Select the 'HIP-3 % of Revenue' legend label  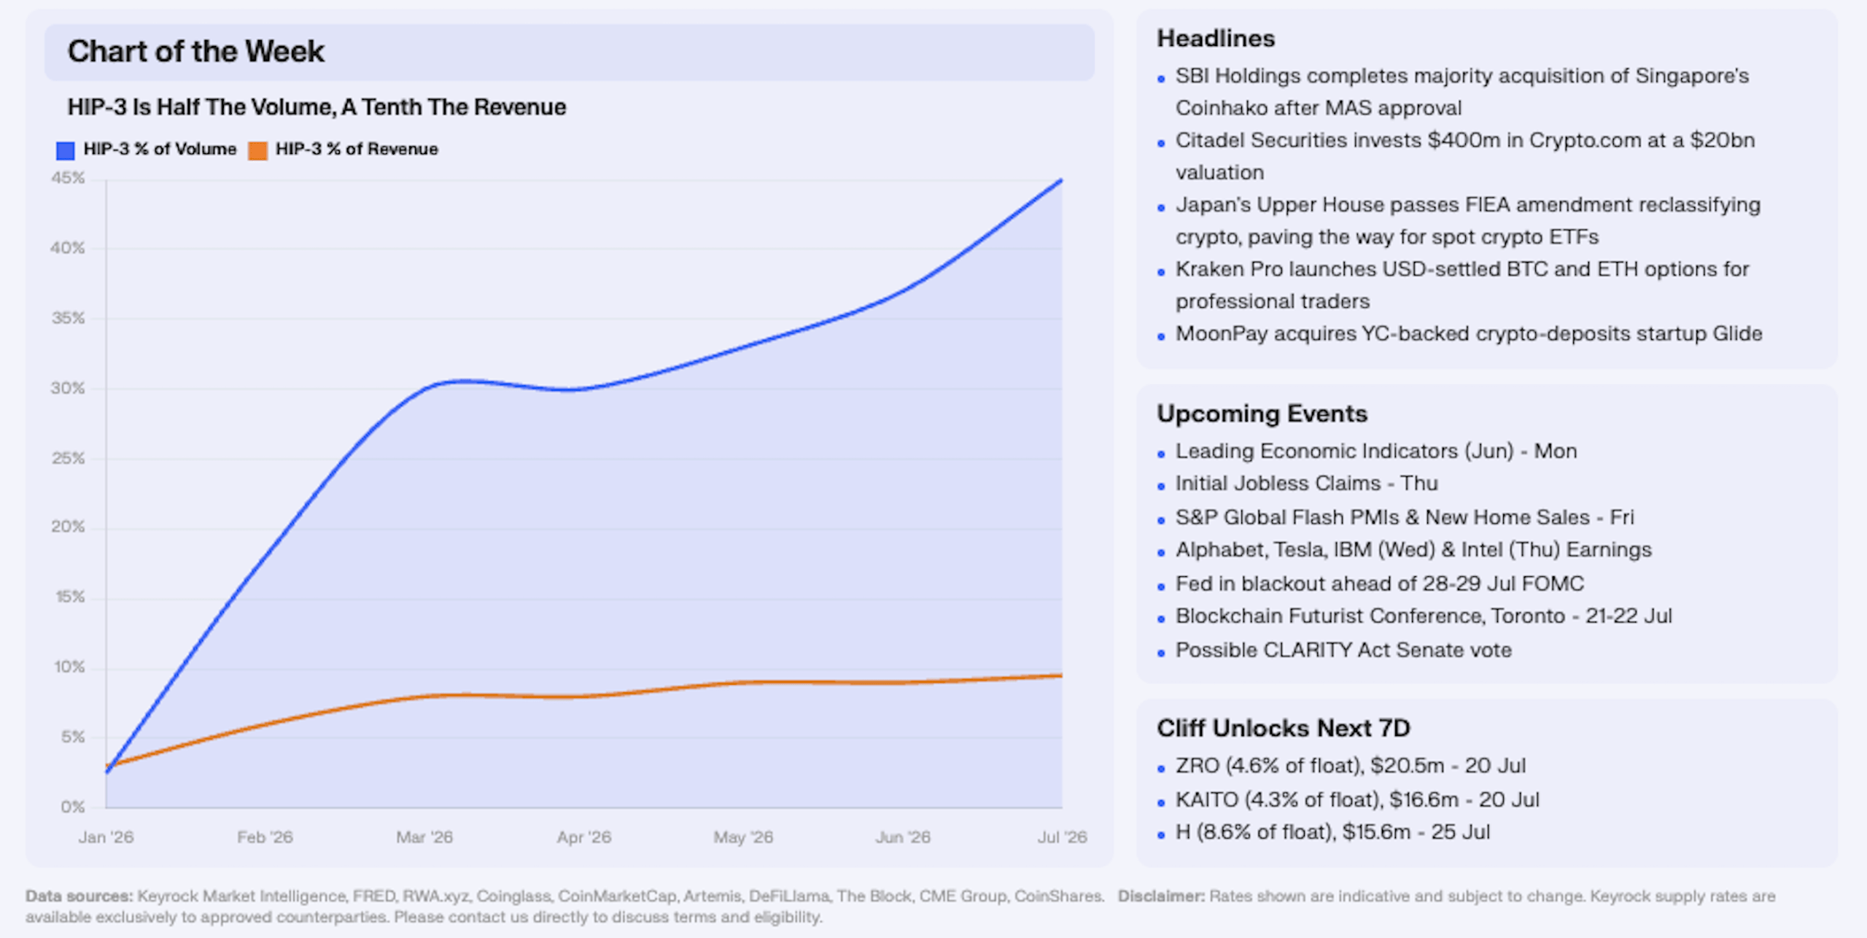[357, 149]
